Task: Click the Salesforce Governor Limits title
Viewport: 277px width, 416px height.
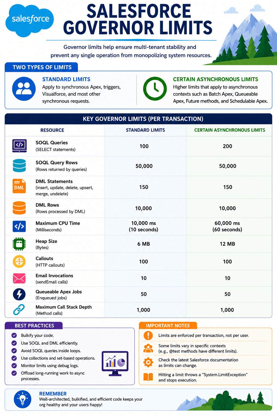Action: pos(138,19)
